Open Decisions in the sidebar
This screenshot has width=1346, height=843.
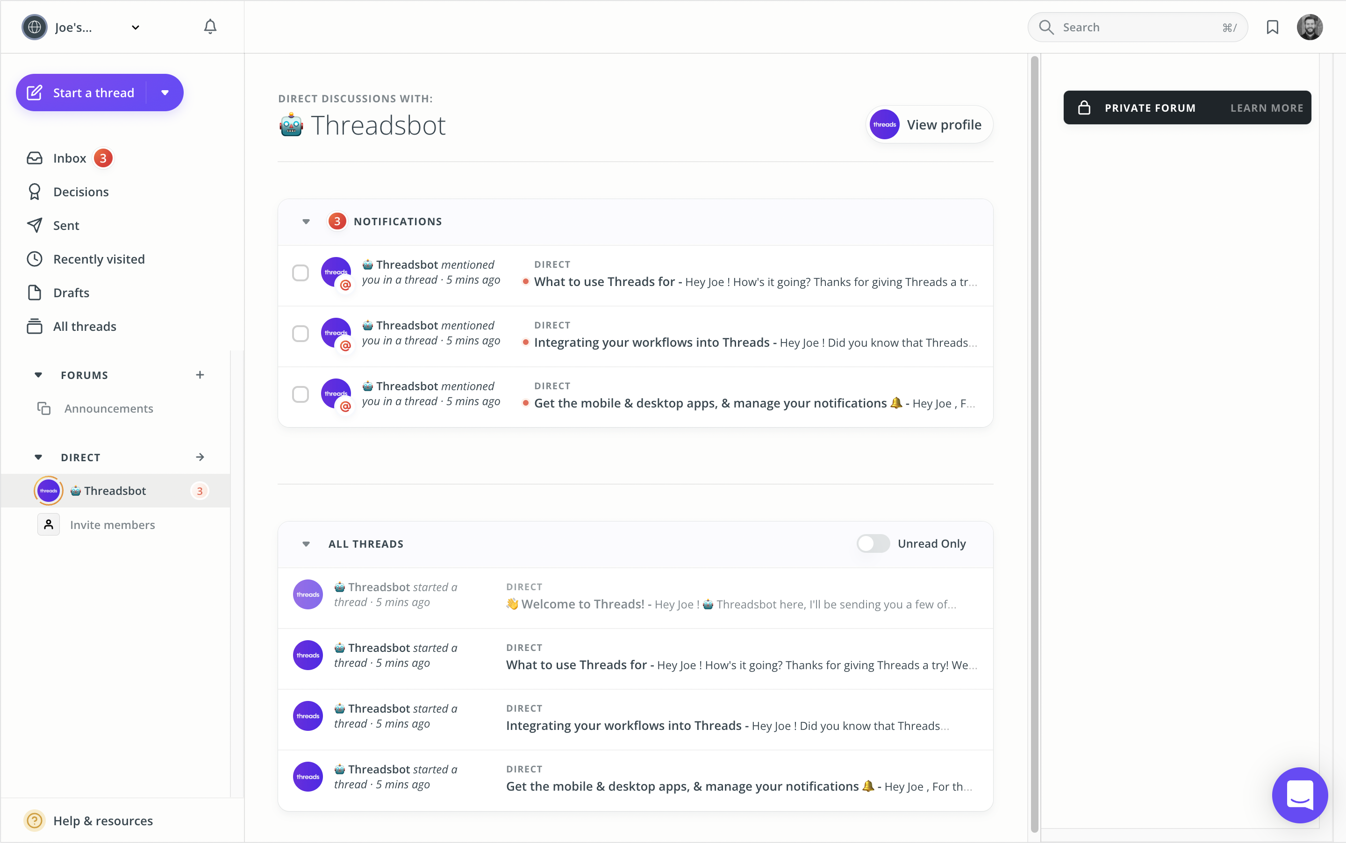80,192
